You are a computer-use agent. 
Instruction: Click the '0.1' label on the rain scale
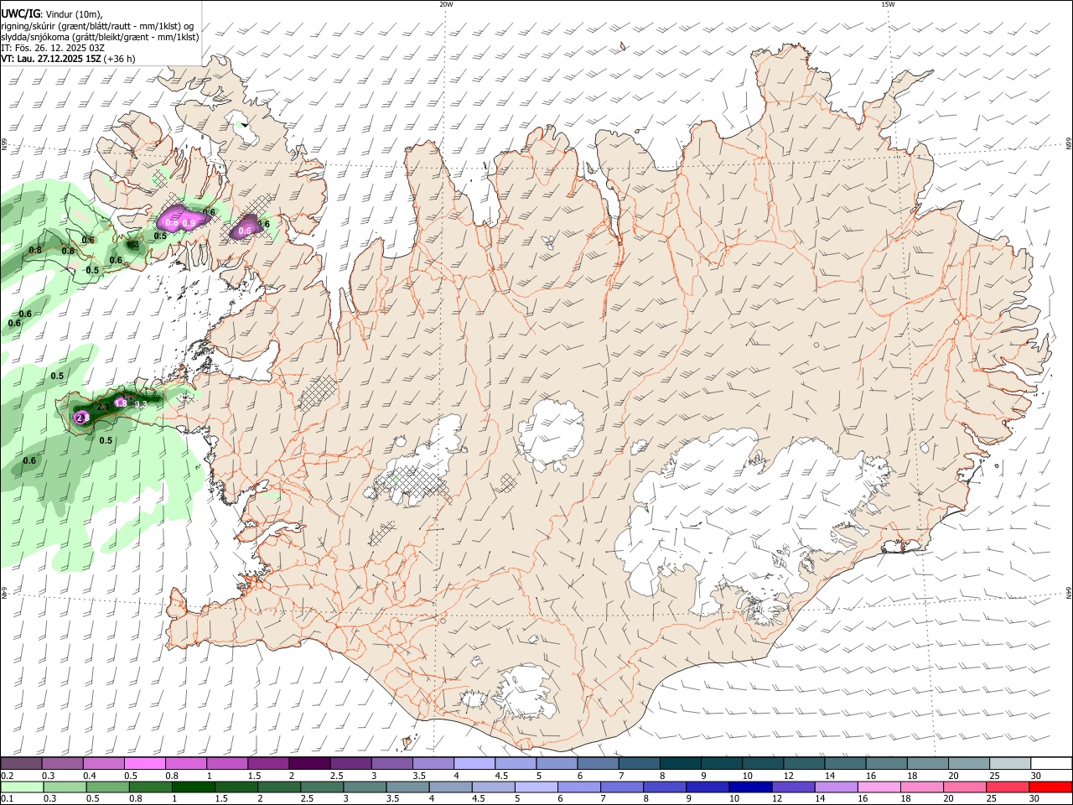7,799
